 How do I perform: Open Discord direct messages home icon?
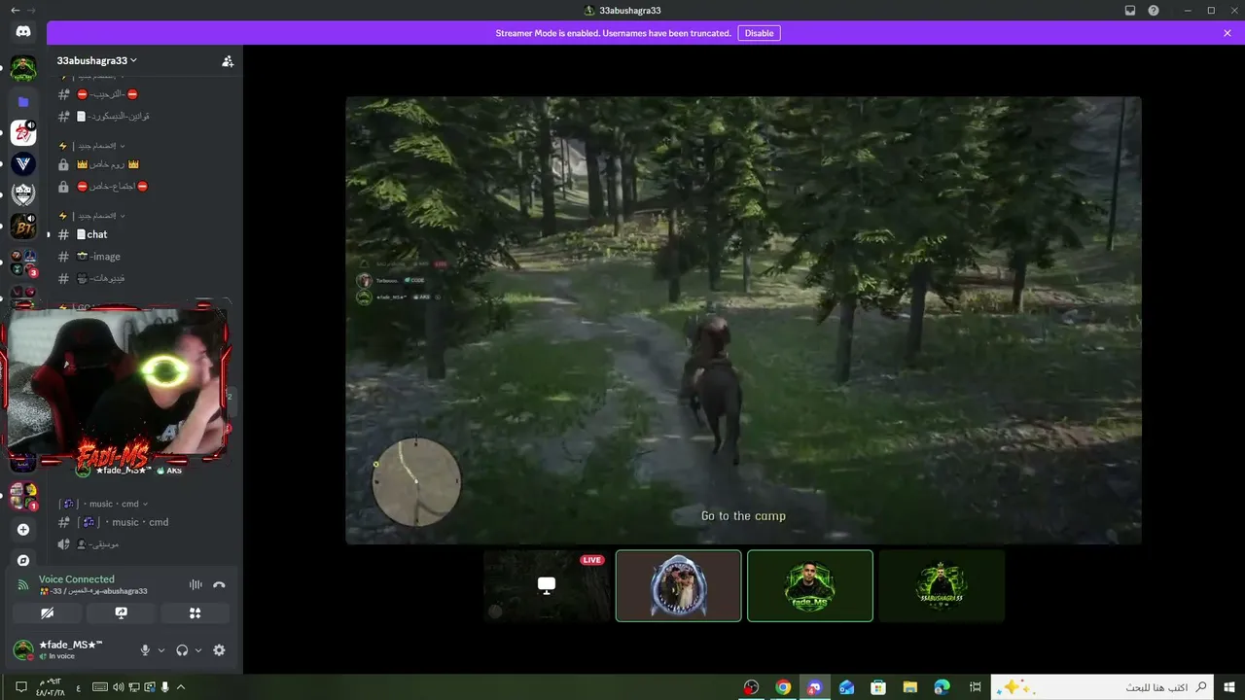tap(23, 32)
